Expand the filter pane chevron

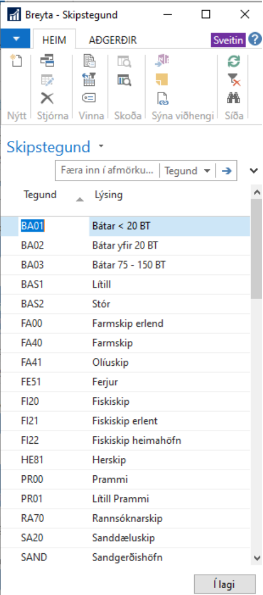coord(254,170)
